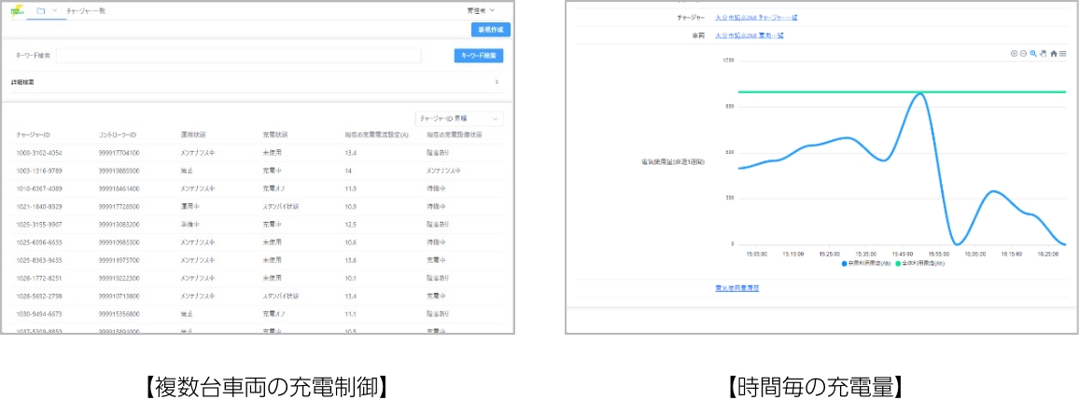Click the 新規作成 button
Screen dimensions: 1079x400
pos(490,30)
